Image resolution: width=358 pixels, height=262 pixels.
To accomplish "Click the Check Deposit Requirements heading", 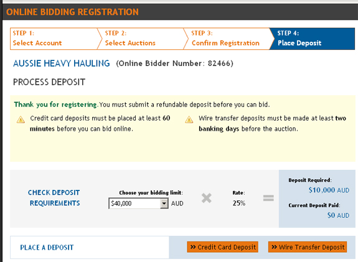I will pyautogui.click(x=54, y=198).
